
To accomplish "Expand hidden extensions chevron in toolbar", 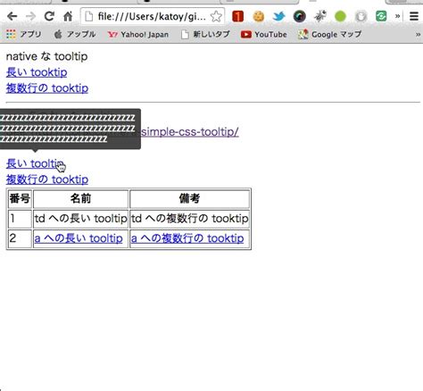I will pos(397,16).
